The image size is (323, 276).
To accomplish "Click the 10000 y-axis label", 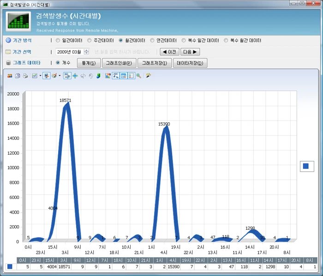I will point(13,168).
